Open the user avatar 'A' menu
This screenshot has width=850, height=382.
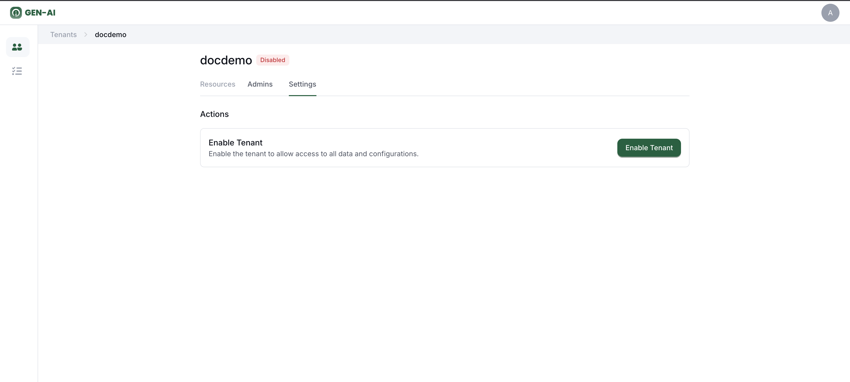point(830,13)
